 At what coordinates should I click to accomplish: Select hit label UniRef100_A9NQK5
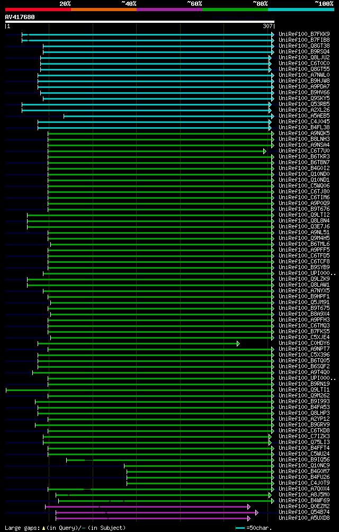(x=304, y=134)
